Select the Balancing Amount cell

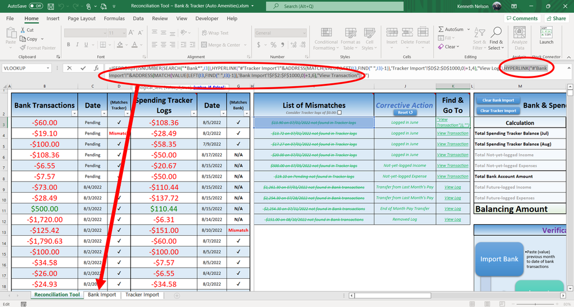[x=520, y=209]
